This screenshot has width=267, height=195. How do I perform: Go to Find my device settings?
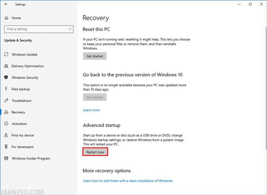pos(23,135)
